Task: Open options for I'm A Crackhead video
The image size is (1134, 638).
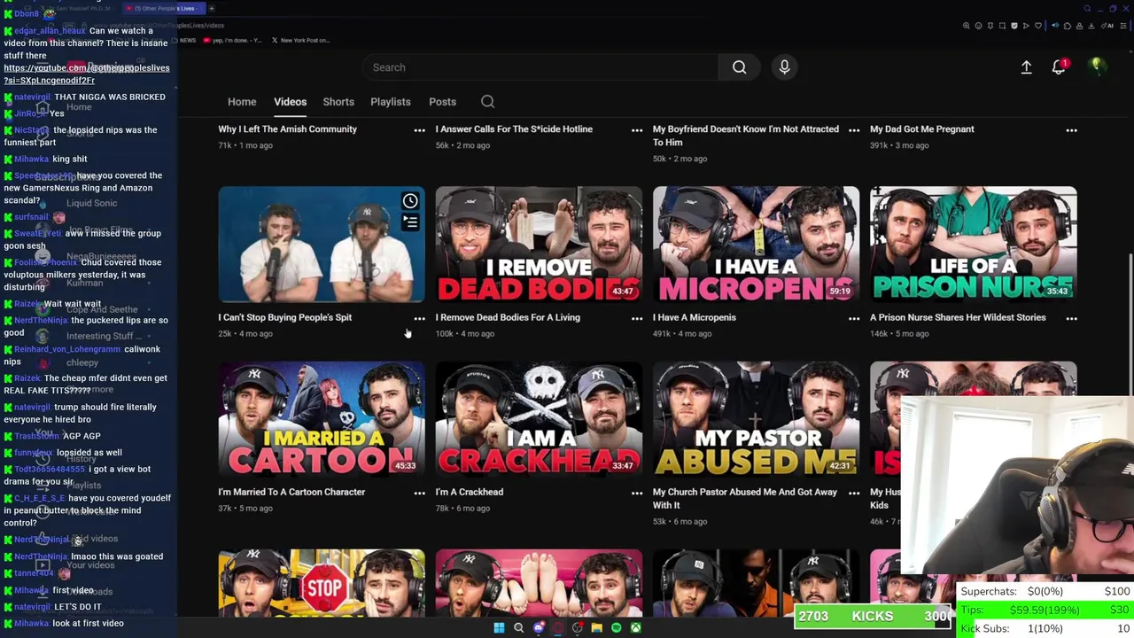Action: click(636, 493)
